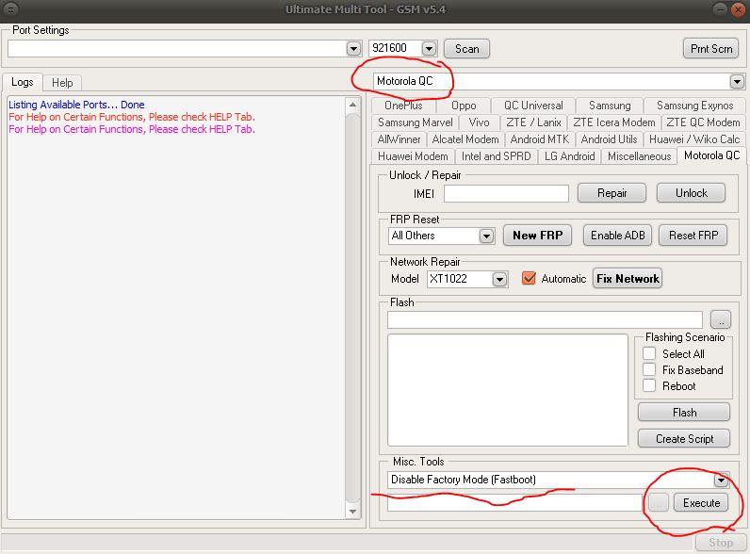This screenshot has width=750, height=554.
Task: Open the Huawei Modem tab
Action: 413,156
